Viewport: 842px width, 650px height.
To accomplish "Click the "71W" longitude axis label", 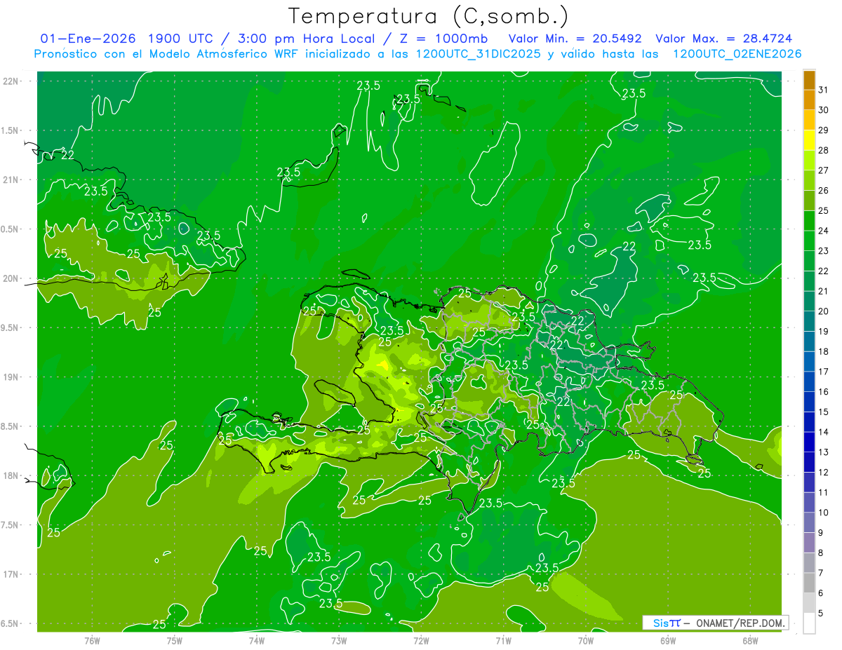I will tap(503, 640).
